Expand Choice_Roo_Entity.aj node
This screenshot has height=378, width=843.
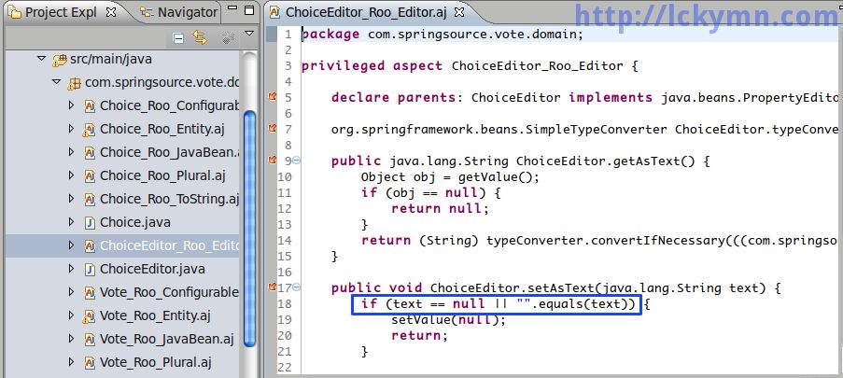point(72,129)
